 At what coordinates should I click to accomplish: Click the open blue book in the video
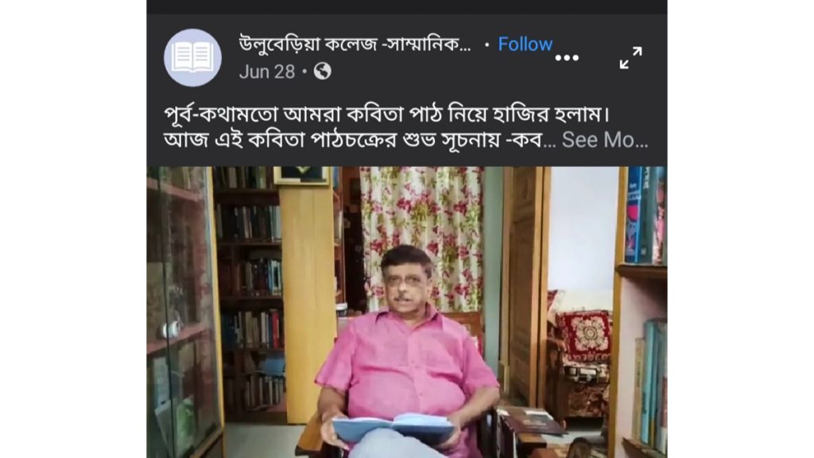pos(393,428)
